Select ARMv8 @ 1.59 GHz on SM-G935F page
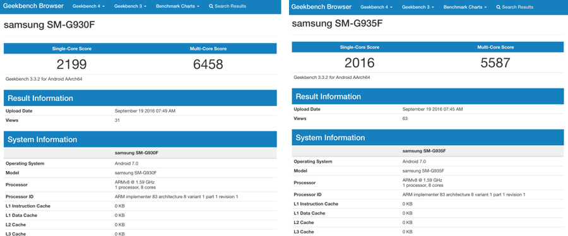The width and height of the screenshot is (568, 236). (x=422, y=180)
